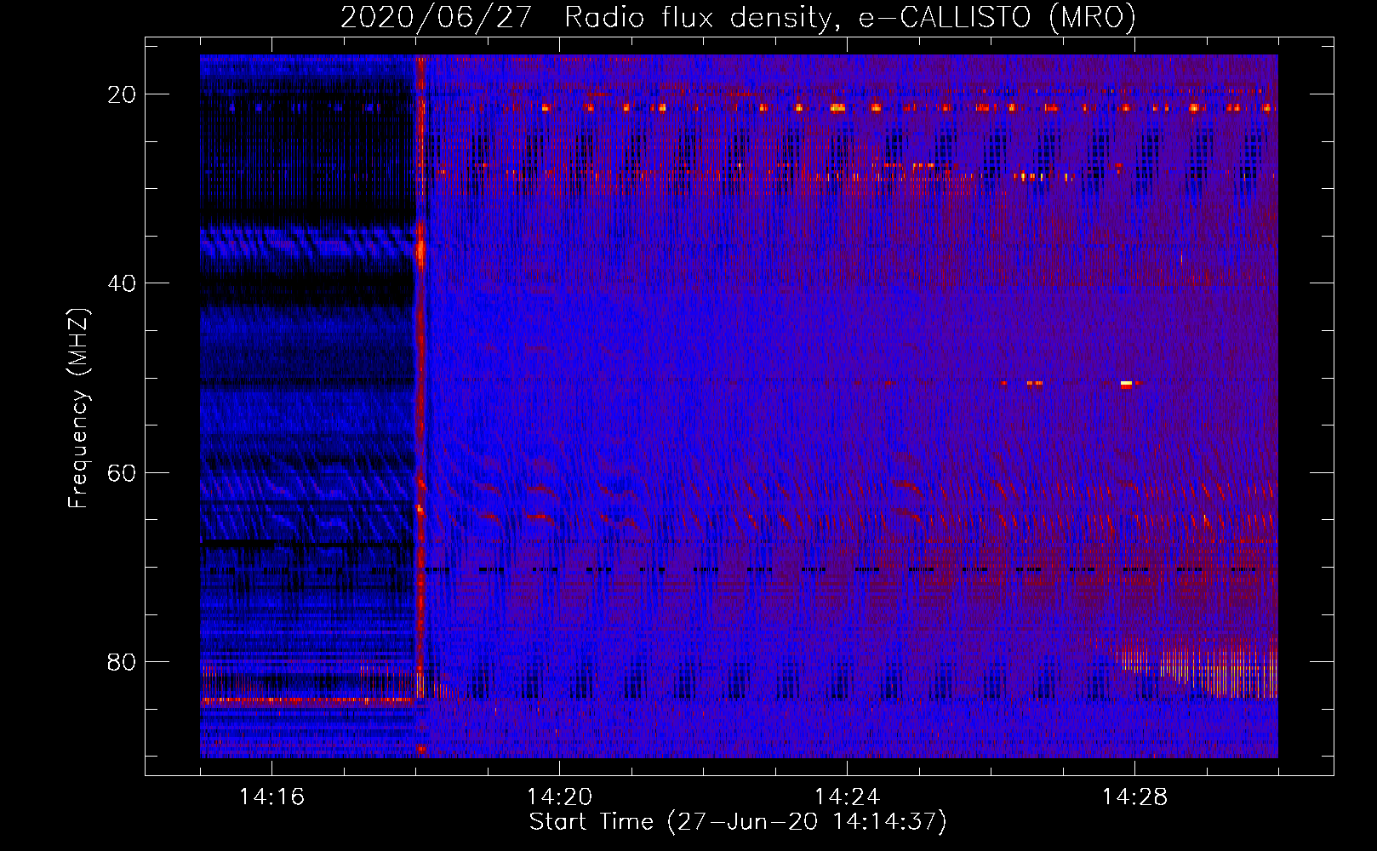Click the "Start Time (27-Jun-20 14:14:37)" axis label
Screen dimensions: 1377x851
click(x=738, y=822)
